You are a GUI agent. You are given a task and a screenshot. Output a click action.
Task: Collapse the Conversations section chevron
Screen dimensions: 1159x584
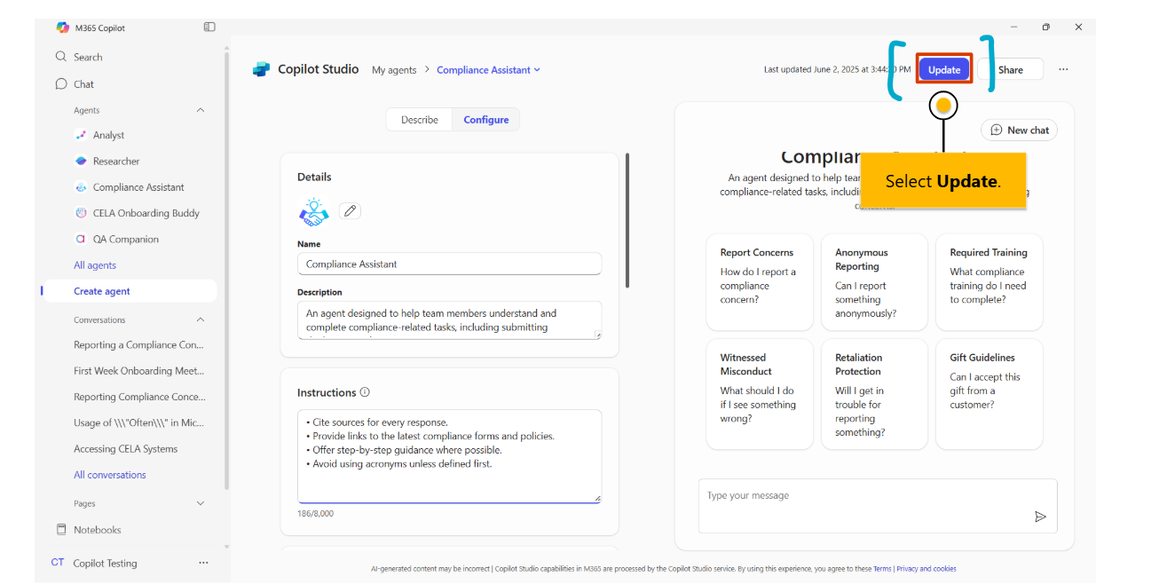[200, 320]
